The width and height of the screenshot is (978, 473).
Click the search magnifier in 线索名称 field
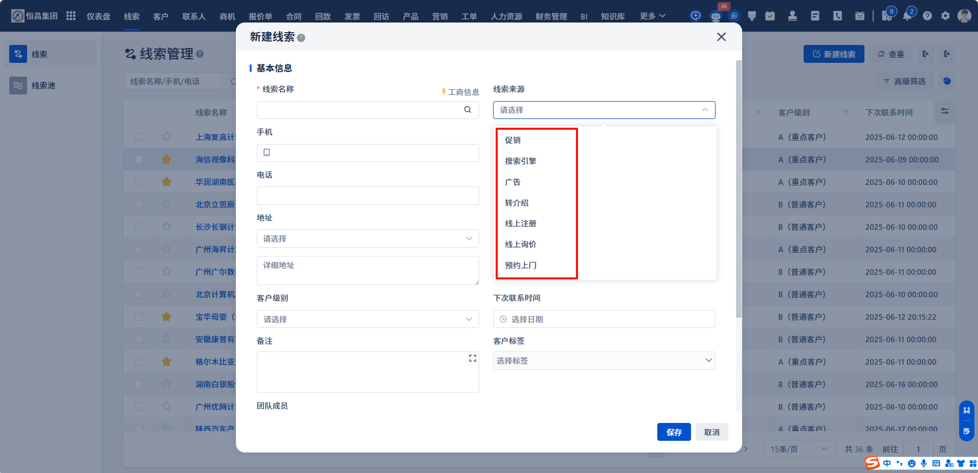(x=468, y=110)
